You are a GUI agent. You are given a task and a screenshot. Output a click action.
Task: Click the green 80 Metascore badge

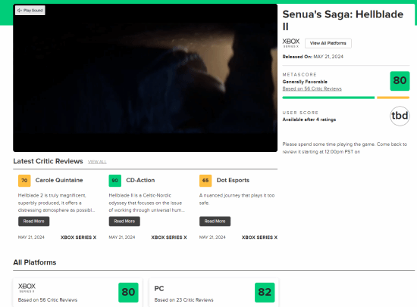coord(400,81)
